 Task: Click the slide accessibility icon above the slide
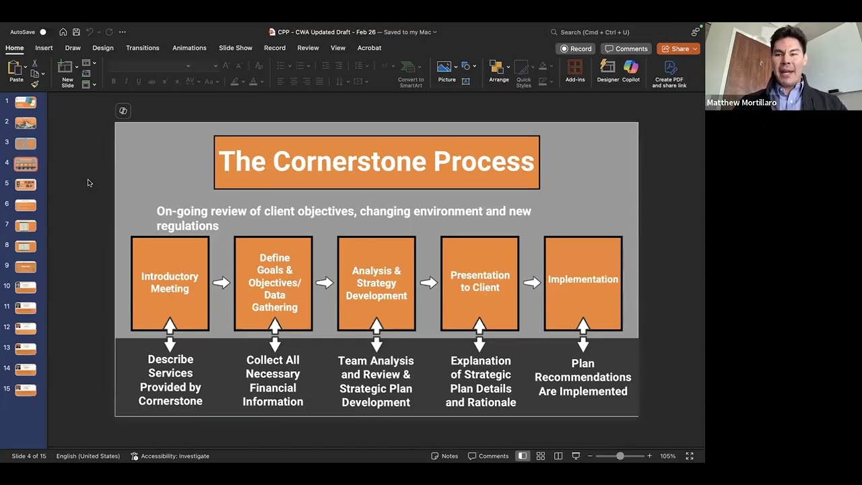point(123,110)
